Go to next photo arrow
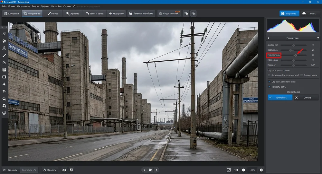 (156, 170)
